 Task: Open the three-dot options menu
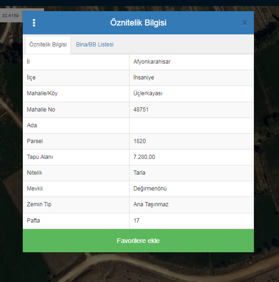(x=34, y=23)
